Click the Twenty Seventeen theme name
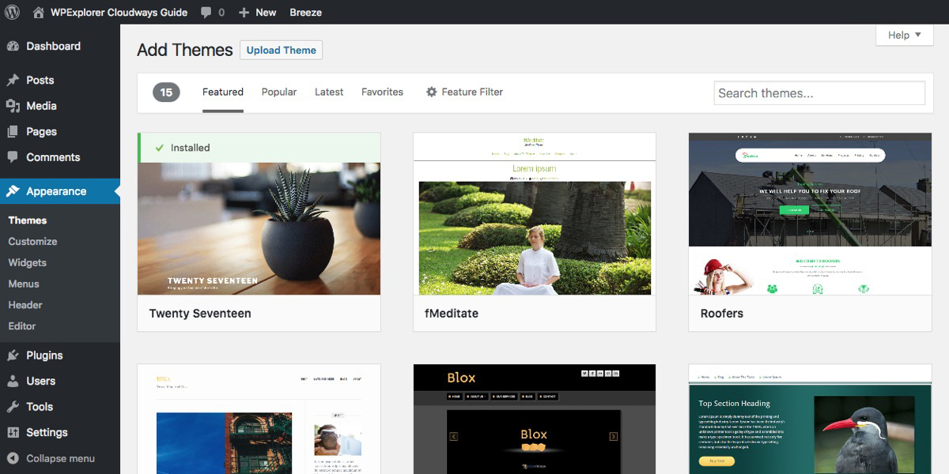 click(x=200, y=314)
